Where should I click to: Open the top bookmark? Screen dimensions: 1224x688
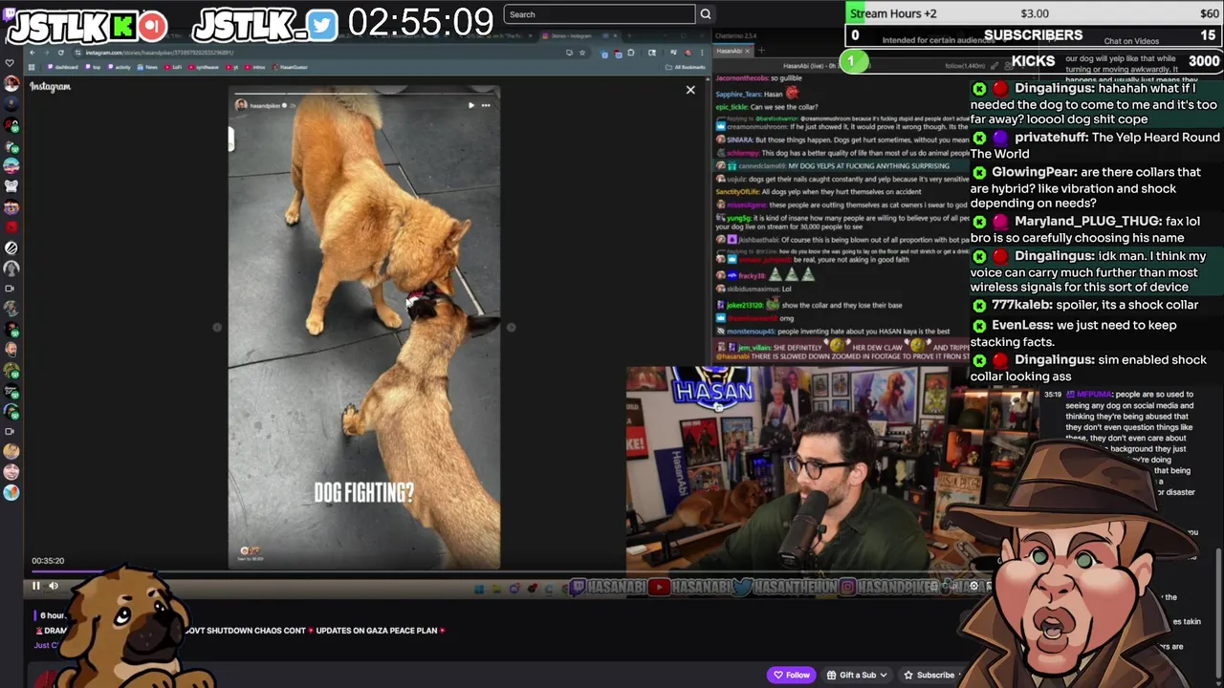point(95,67)
